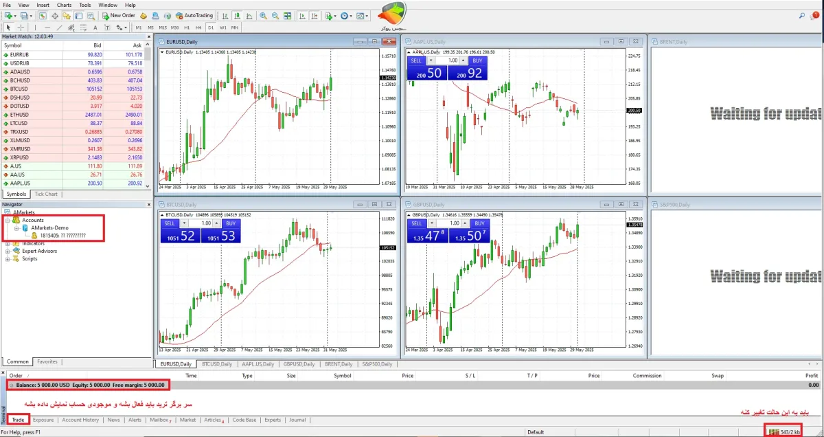Open the Tools menu
This screenshot has height=437, width=824.
(x=84, y=5)
